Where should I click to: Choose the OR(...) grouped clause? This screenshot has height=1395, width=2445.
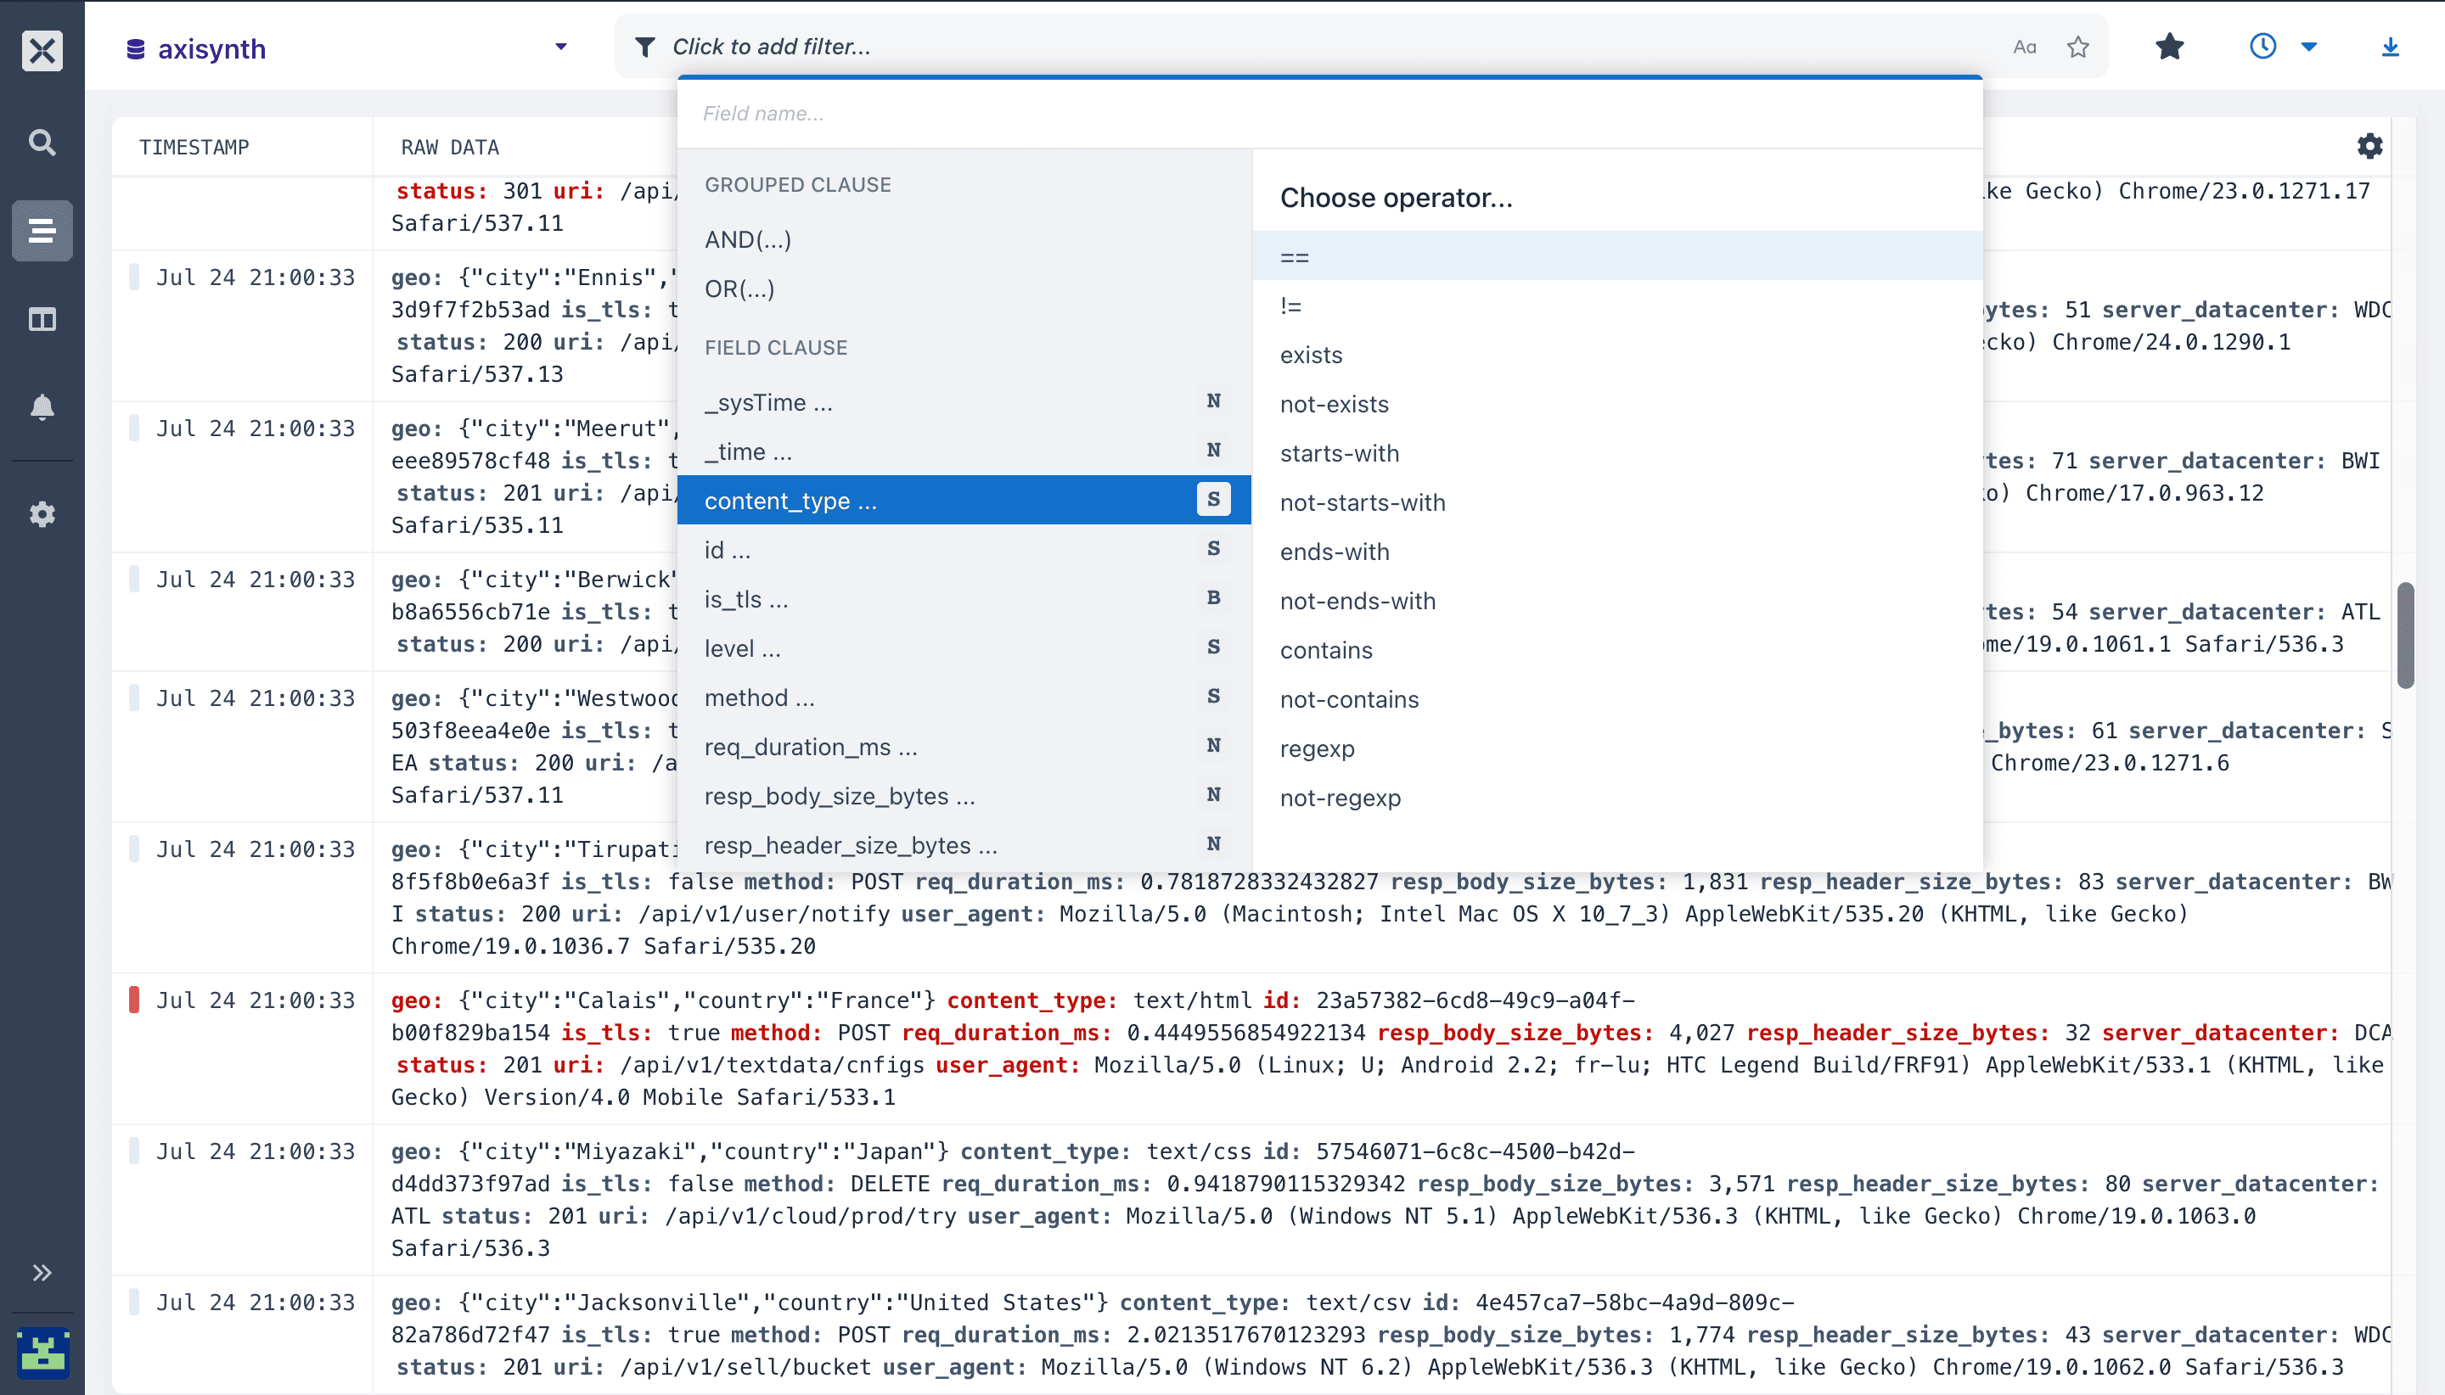point(740,289)
